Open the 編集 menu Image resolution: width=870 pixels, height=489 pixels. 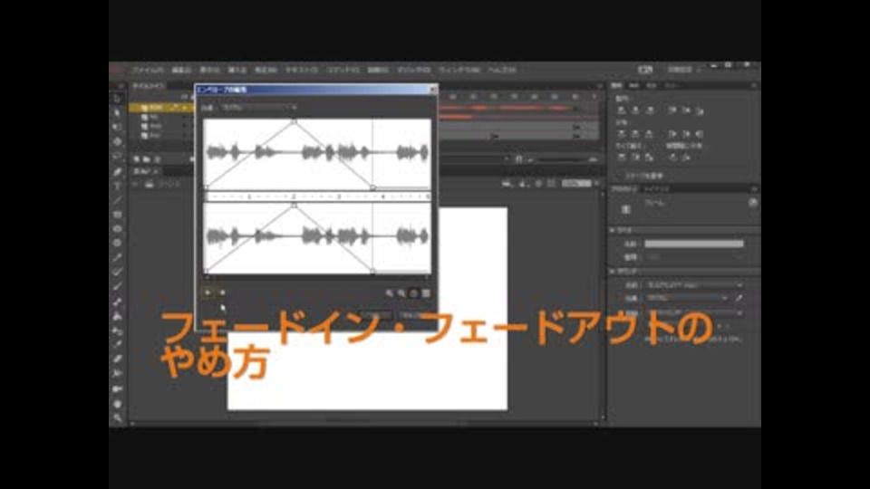[x=181, y=70]
